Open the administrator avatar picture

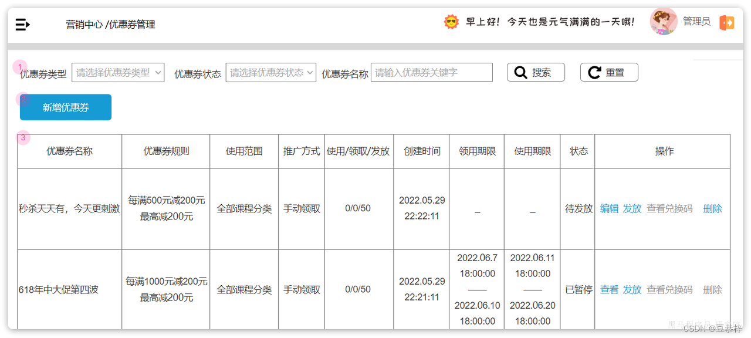pyautogui.click(x=664, y=22)
